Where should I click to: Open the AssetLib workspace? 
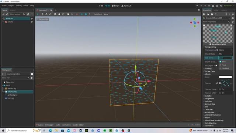click(x=126, y=6)
